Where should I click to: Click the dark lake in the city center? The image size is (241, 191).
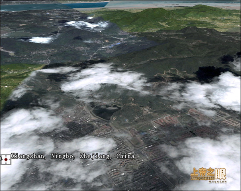pyautogui.click(x=106, y=111)
